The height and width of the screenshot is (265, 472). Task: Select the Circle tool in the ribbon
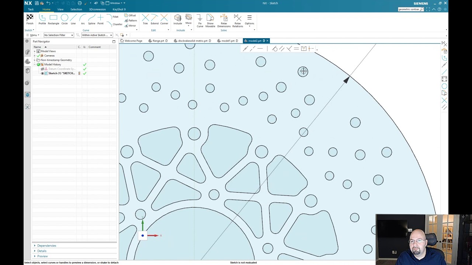(x=65, y=20)
